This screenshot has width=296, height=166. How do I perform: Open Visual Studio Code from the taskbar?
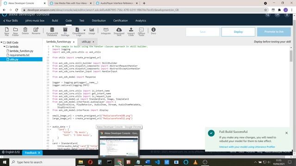[x=157, y=162]
